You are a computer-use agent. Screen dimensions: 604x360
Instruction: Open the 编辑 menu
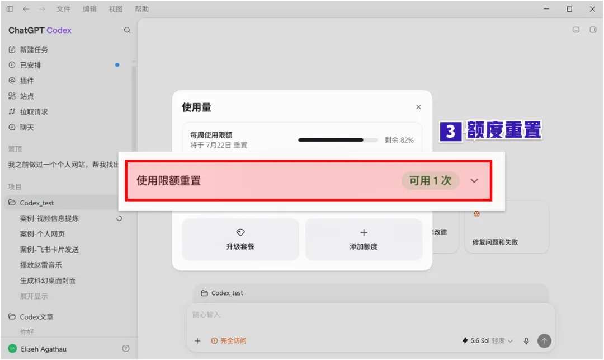tap(89, 9)
